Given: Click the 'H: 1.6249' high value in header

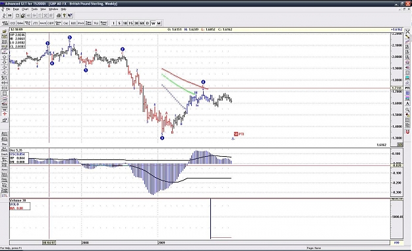Looking at the screenshot, I should click(191, 30).
